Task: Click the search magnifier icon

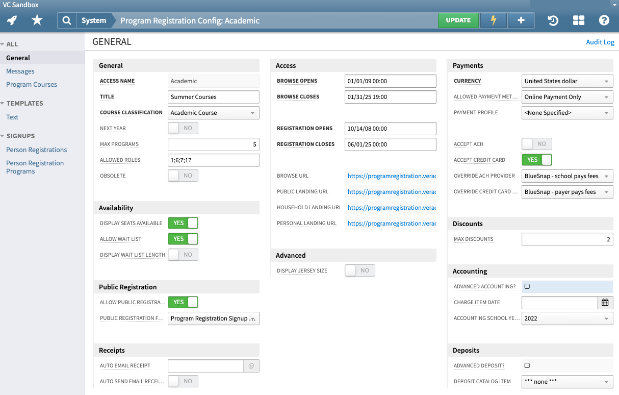Action: [x=66, y=20]
